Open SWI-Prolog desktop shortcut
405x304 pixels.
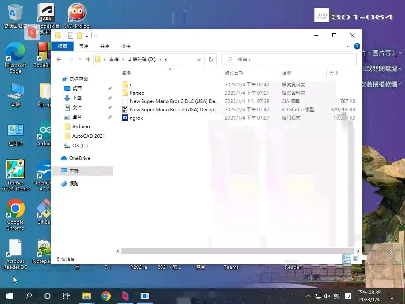coord(77,15)
